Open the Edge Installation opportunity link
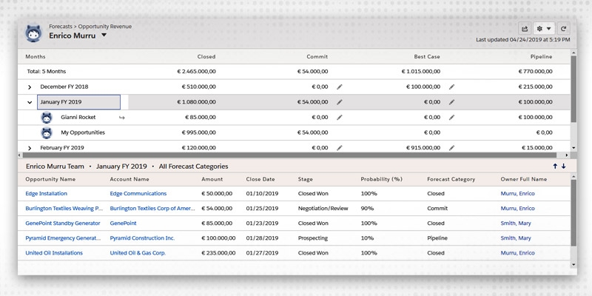Viewport: 592px width, 296px height. [x=47, y=193]
